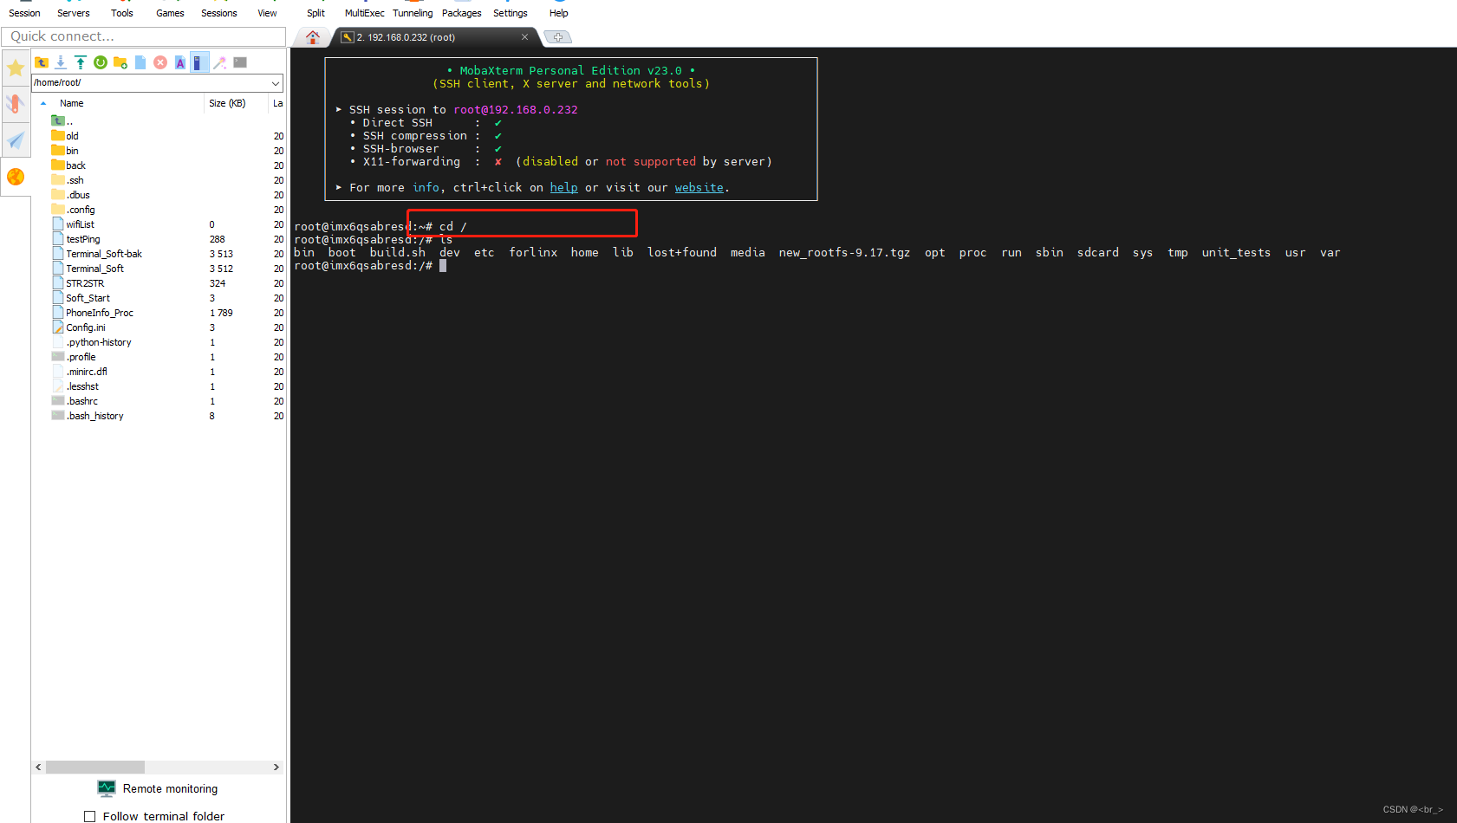Create a new file with toolbar icon

140,62
